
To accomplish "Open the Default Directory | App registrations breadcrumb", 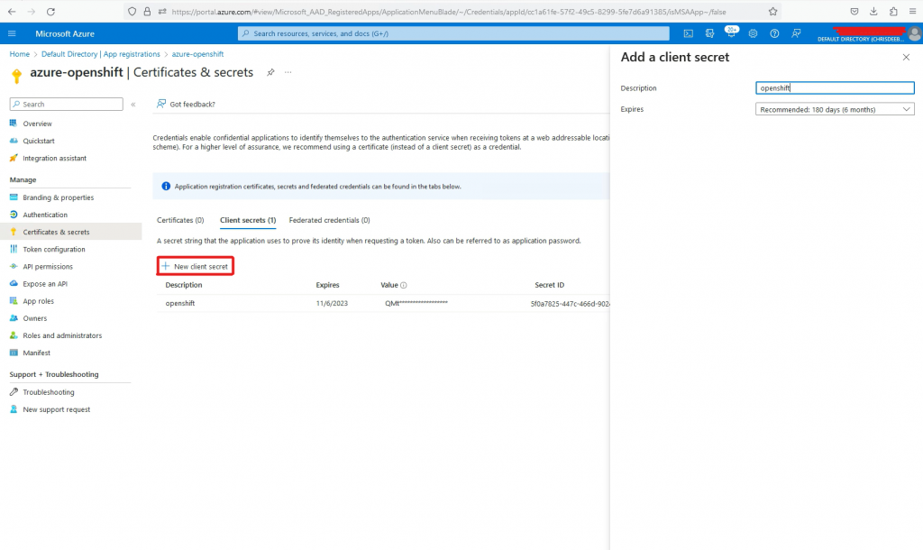I will coord(101,54).
